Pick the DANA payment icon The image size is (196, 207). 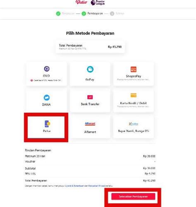47,98
